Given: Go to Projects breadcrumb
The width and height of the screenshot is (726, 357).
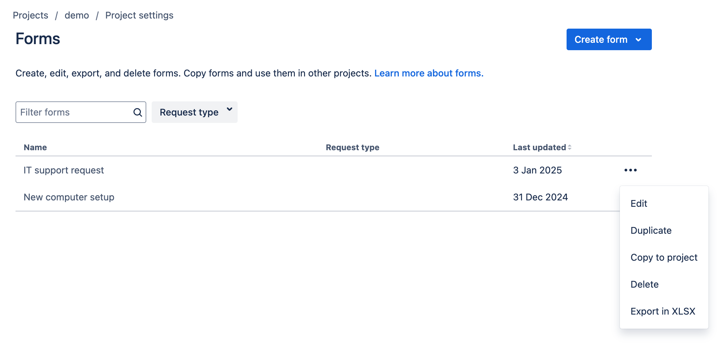Looking at the screenshot, I should (x=30, y=15).
